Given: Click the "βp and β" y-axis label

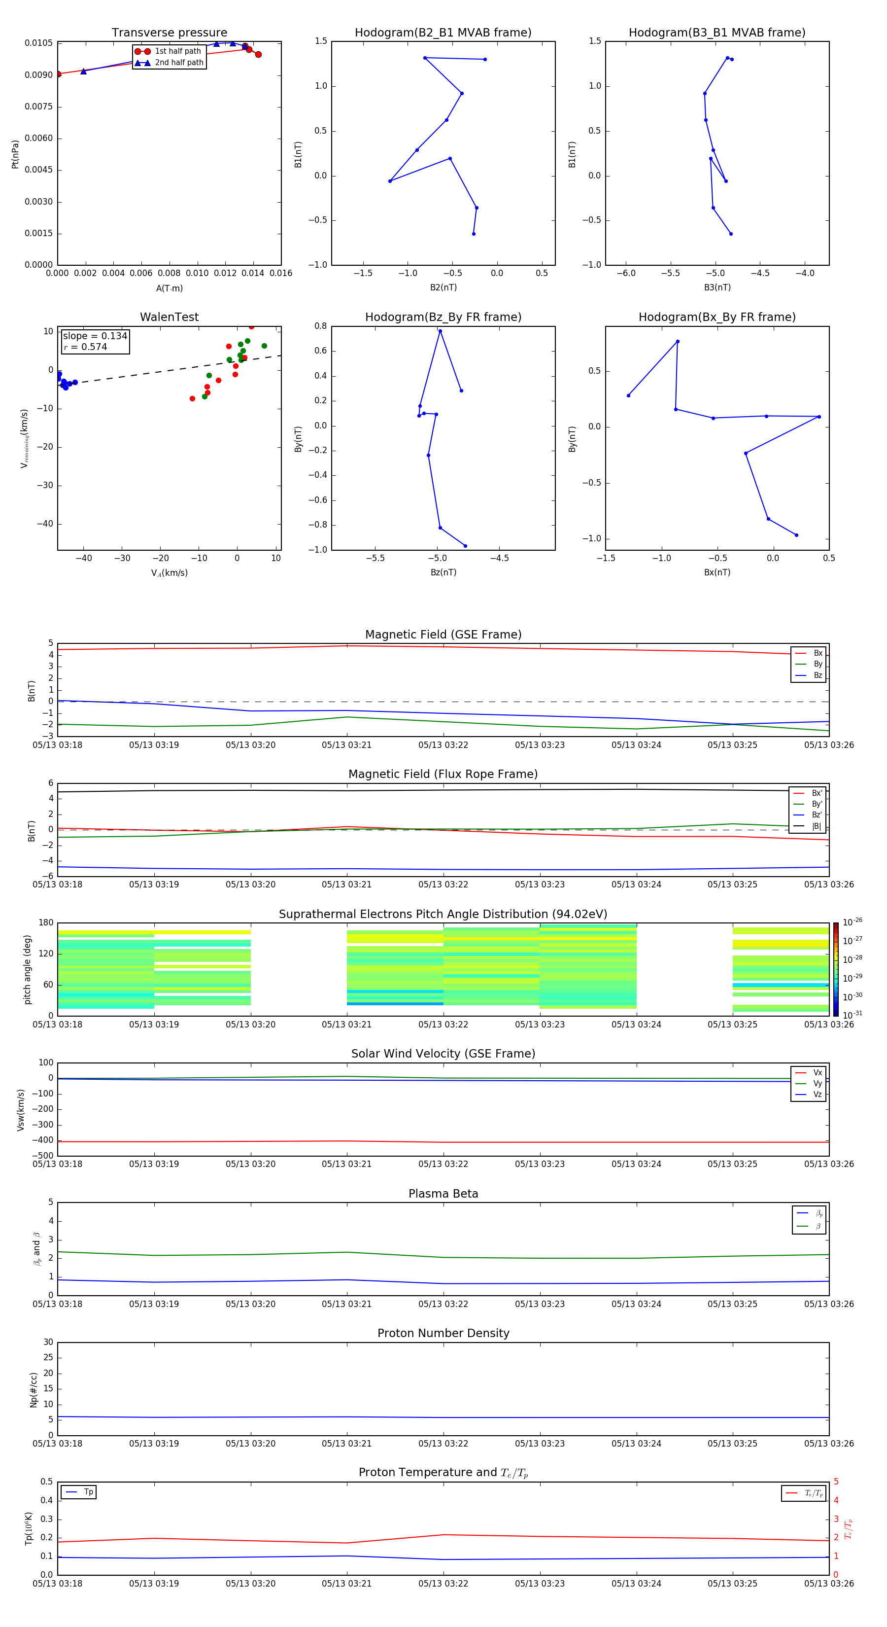Looking at the screenshot, I should (x=36, y=1249).
